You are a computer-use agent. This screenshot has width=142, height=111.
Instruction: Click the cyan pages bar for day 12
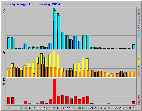55,30
